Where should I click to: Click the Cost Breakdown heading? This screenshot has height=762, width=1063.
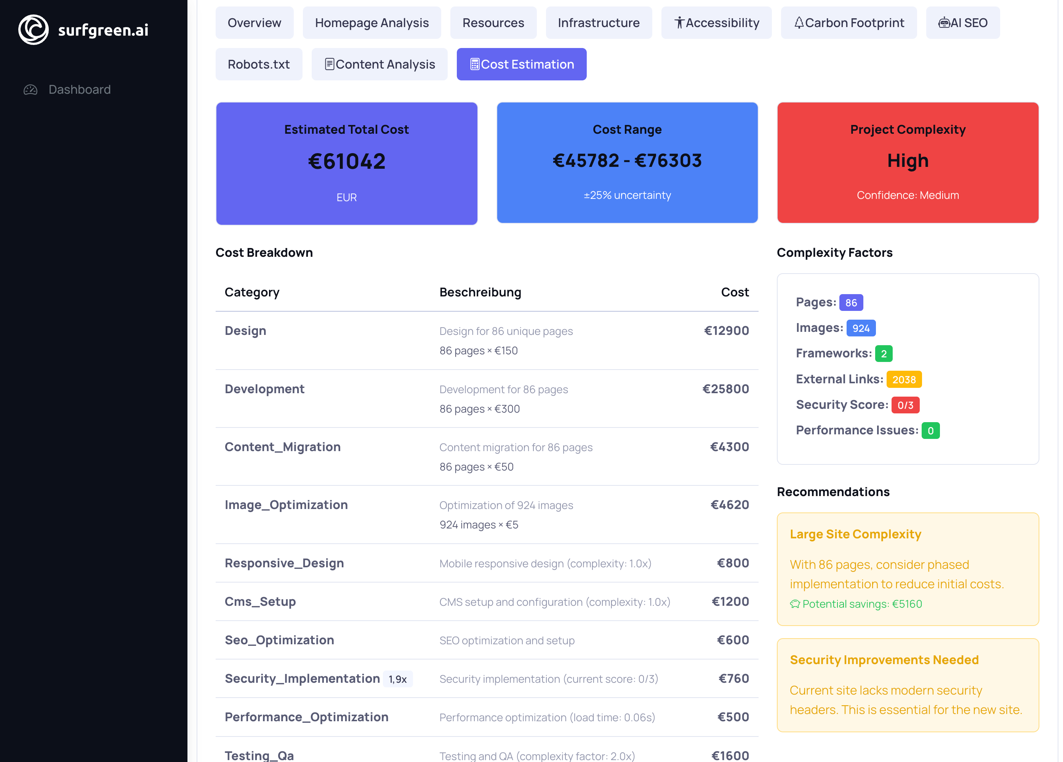point(264,253)
